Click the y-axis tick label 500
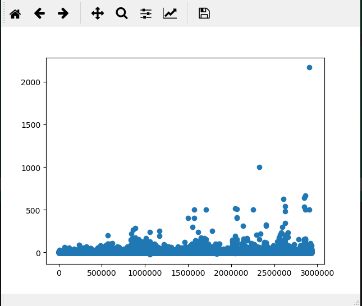This screenshot has height=306, width=362. coord(33,211)
